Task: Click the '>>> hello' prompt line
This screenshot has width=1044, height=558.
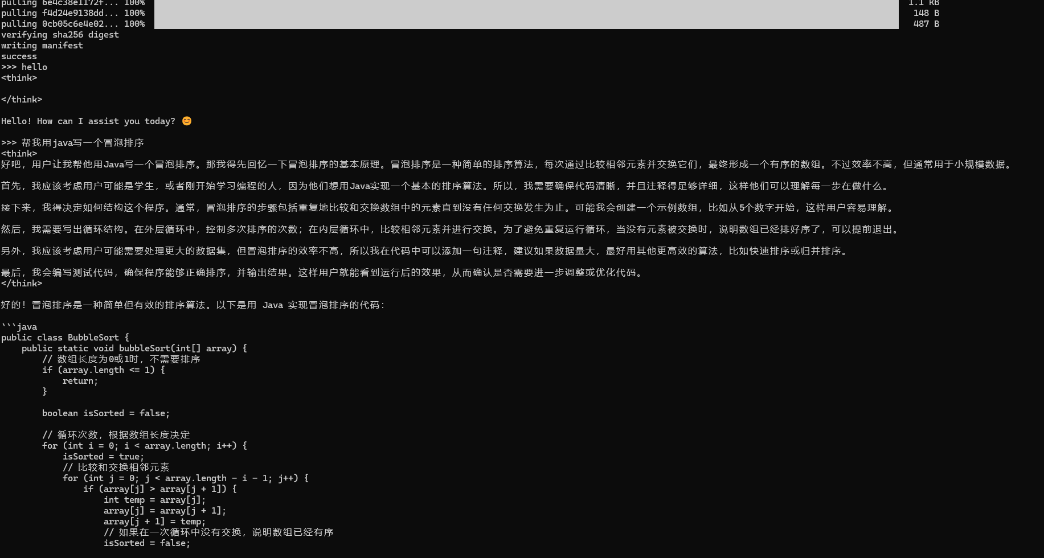Action: 24,67
